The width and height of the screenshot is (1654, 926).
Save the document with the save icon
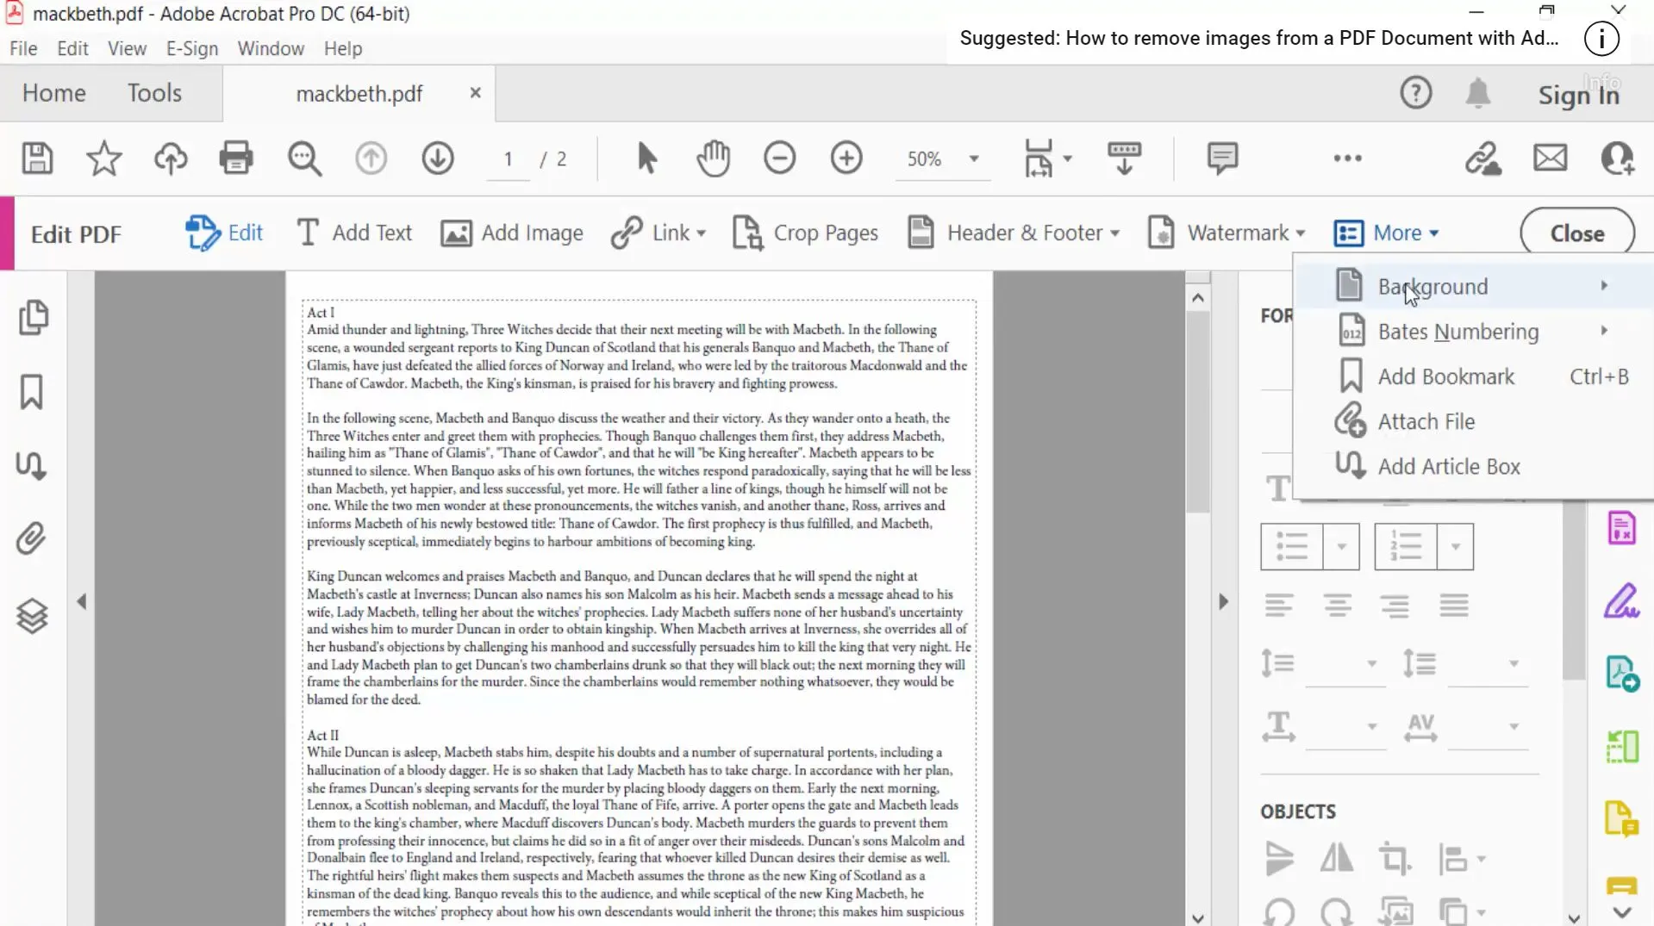[36, 158]
